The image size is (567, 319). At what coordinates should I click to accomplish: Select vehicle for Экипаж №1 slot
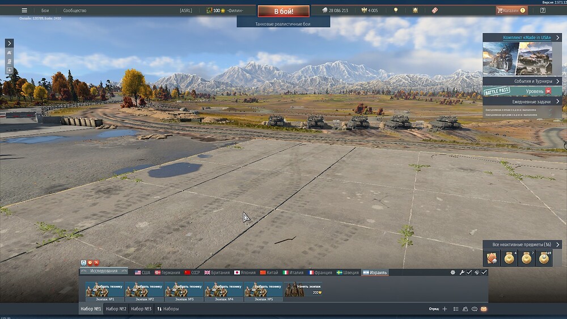(x=105, y=292)
